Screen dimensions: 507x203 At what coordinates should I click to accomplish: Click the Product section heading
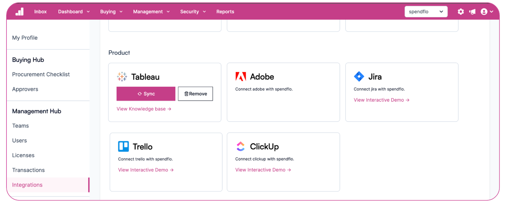click(x=119, y=52)
